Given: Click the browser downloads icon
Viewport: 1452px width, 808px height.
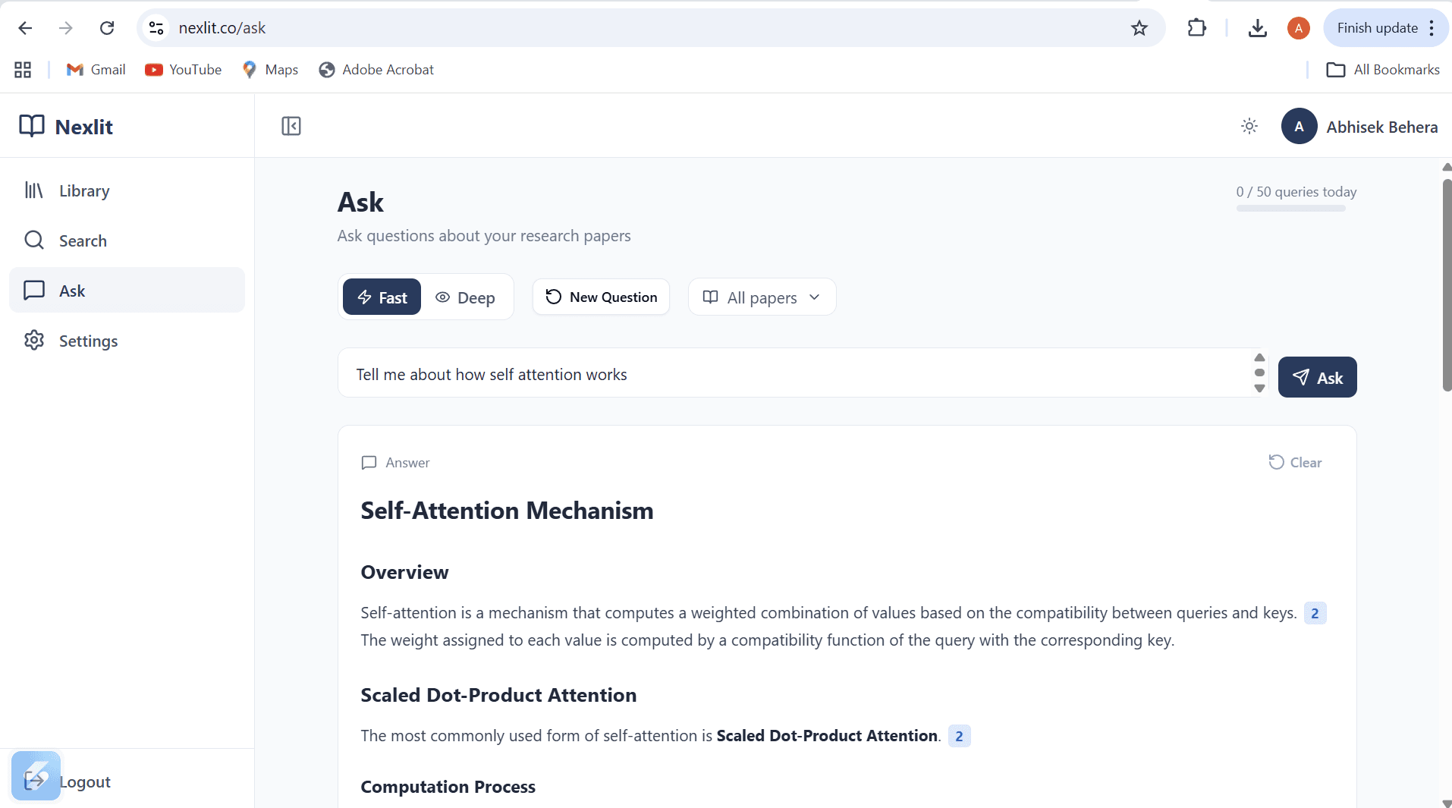Looking at the screenshot, I should pyautogui.click(x=1258, y=28).
